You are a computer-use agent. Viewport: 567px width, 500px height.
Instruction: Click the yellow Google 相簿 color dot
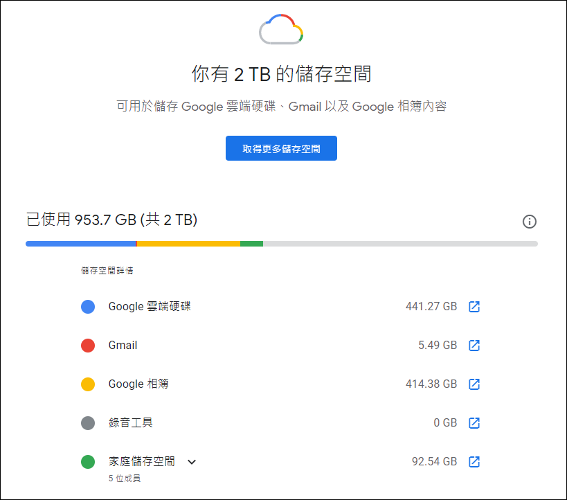coord(88,384)
